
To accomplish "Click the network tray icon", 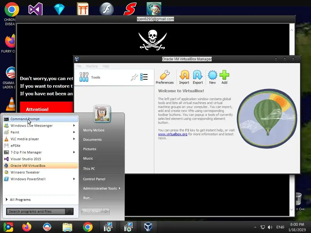I will point(263,227).
